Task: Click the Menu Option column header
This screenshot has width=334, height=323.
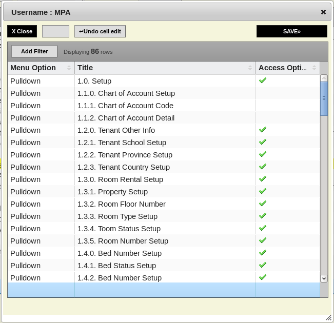Action: (36, 68)
